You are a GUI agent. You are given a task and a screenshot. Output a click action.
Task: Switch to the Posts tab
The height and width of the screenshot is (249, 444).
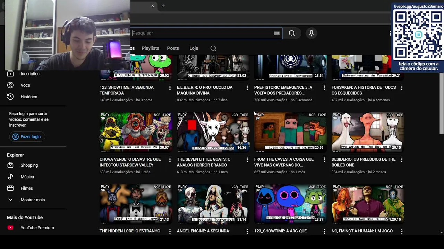[173, 48]
